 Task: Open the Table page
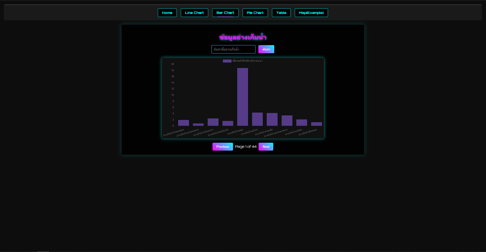[x=281, y=13]
